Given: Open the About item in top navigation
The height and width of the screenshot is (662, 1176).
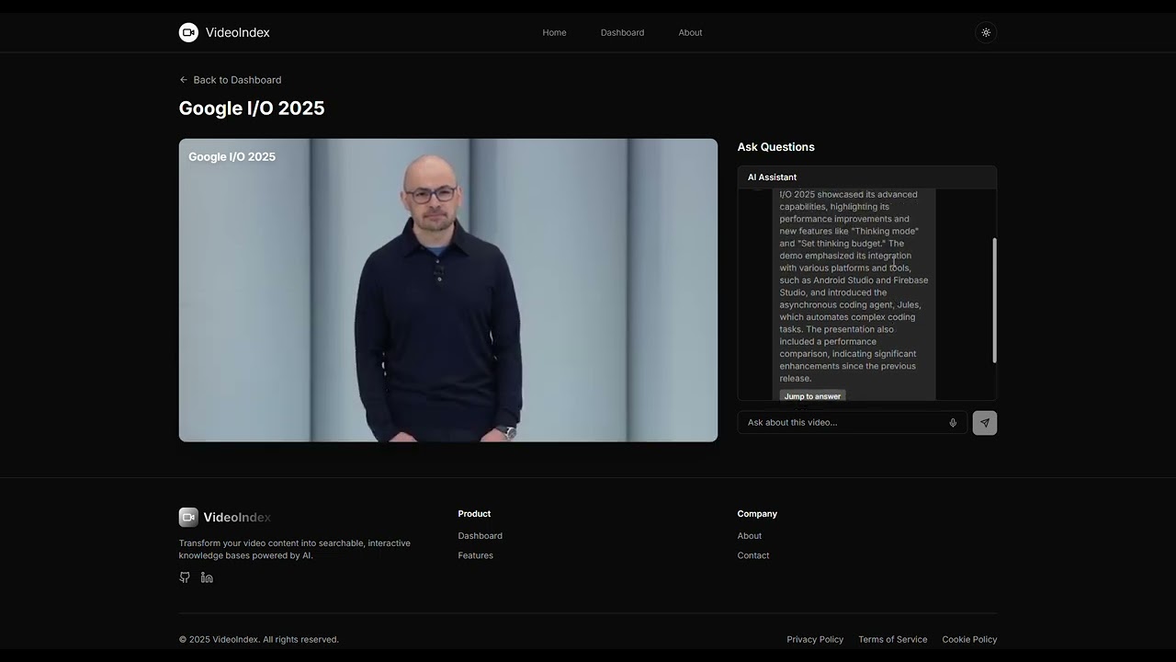Looking at the screenshot, I should click(690, 32).
